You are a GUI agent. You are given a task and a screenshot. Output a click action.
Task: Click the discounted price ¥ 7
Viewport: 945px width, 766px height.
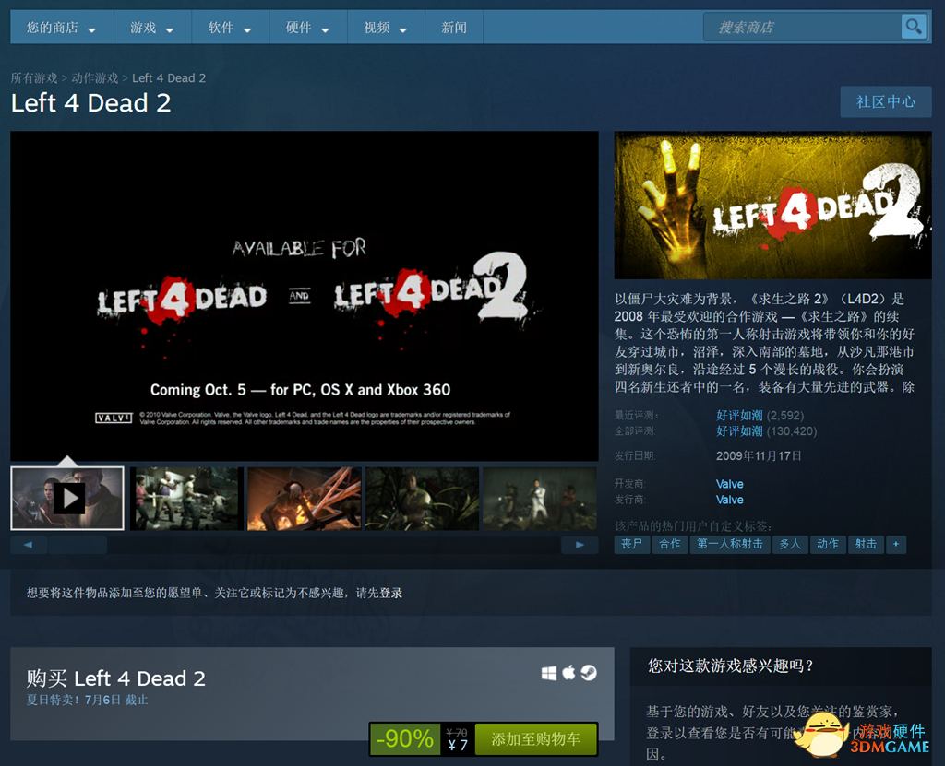[x=458, y=746]
